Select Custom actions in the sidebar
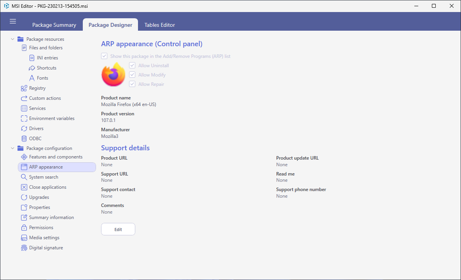The image size is (461, 280). coord(45,98)
